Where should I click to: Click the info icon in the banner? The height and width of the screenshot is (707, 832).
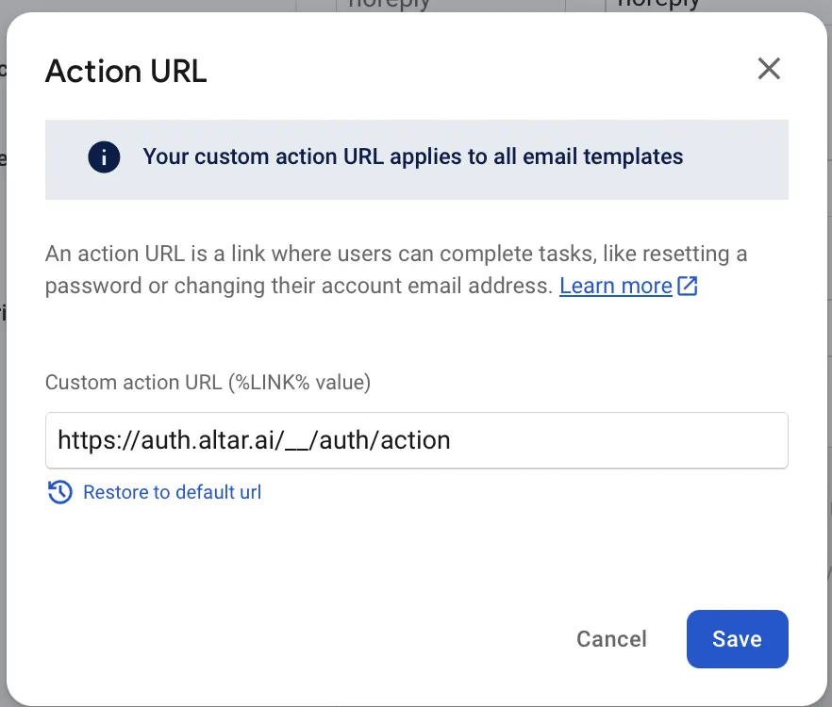pyautogui.click(x=104, y=157)
